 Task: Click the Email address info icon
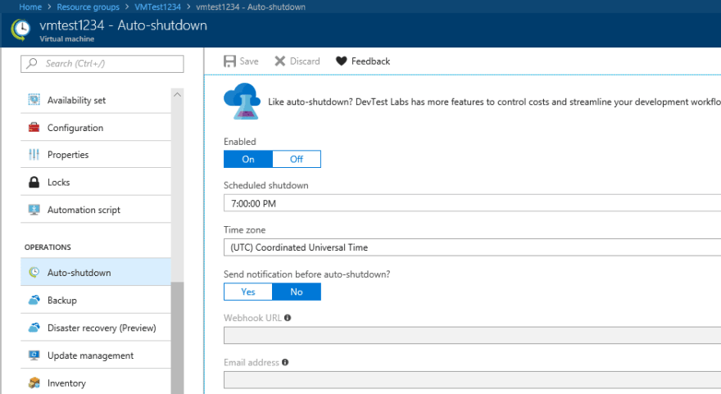pyautogui.click(x=285, y=362)
